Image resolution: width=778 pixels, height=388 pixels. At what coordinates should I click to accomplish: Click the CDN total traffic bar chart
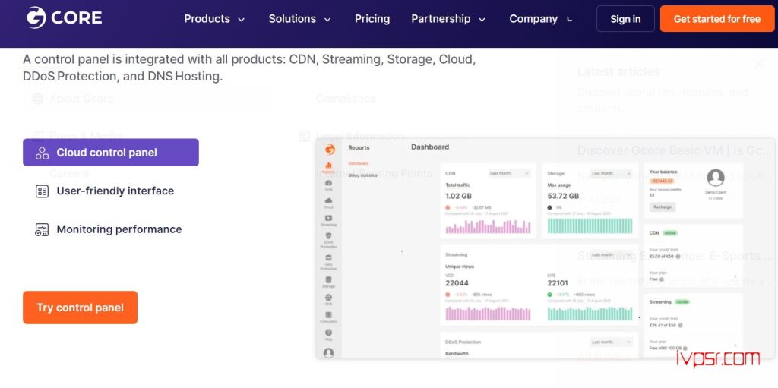489,227
